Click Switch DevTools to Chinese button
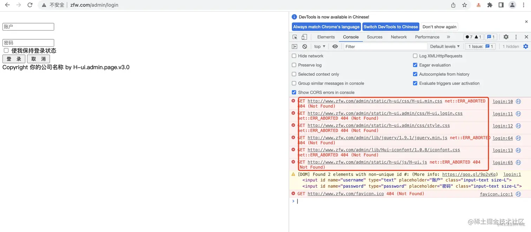This screenshot has height=232, width=531. [x=391, y=27]
